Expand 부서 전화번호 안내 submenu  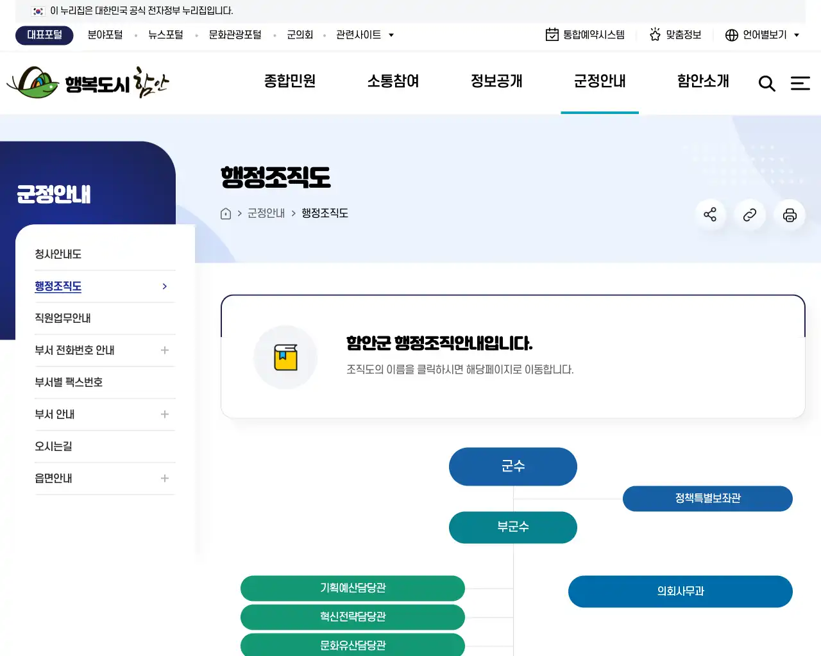tap(165, 350)
